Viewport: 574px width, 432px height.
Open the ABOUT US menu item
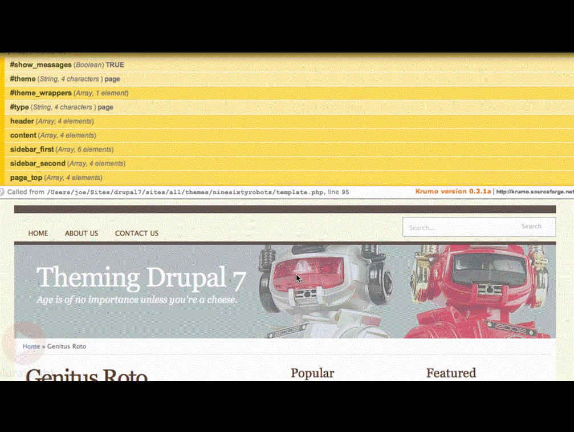click(x=82, y=233)
